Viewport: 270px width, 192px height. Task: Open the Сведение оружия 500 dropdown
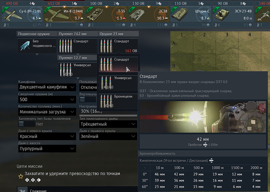[47, 100]
